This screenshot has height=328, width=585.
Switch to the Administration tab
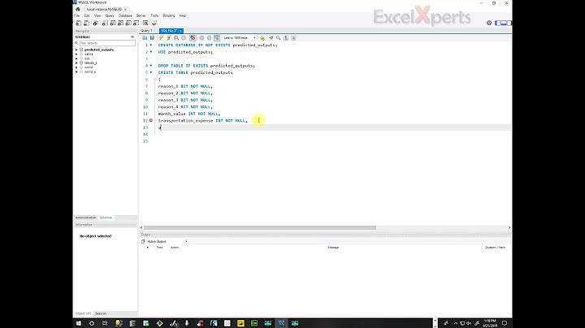[85, 218]
